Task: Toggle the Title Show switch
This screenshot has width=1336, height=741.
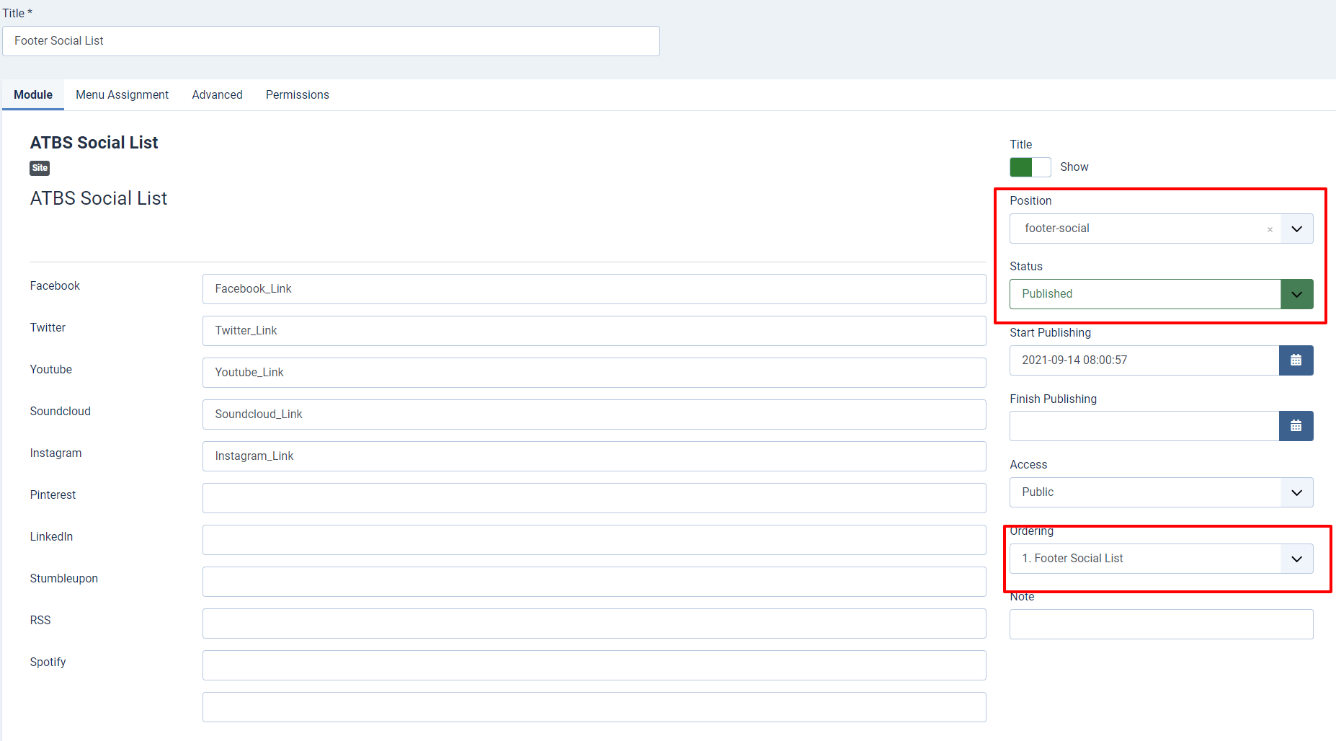Action: coord(1030,167)
